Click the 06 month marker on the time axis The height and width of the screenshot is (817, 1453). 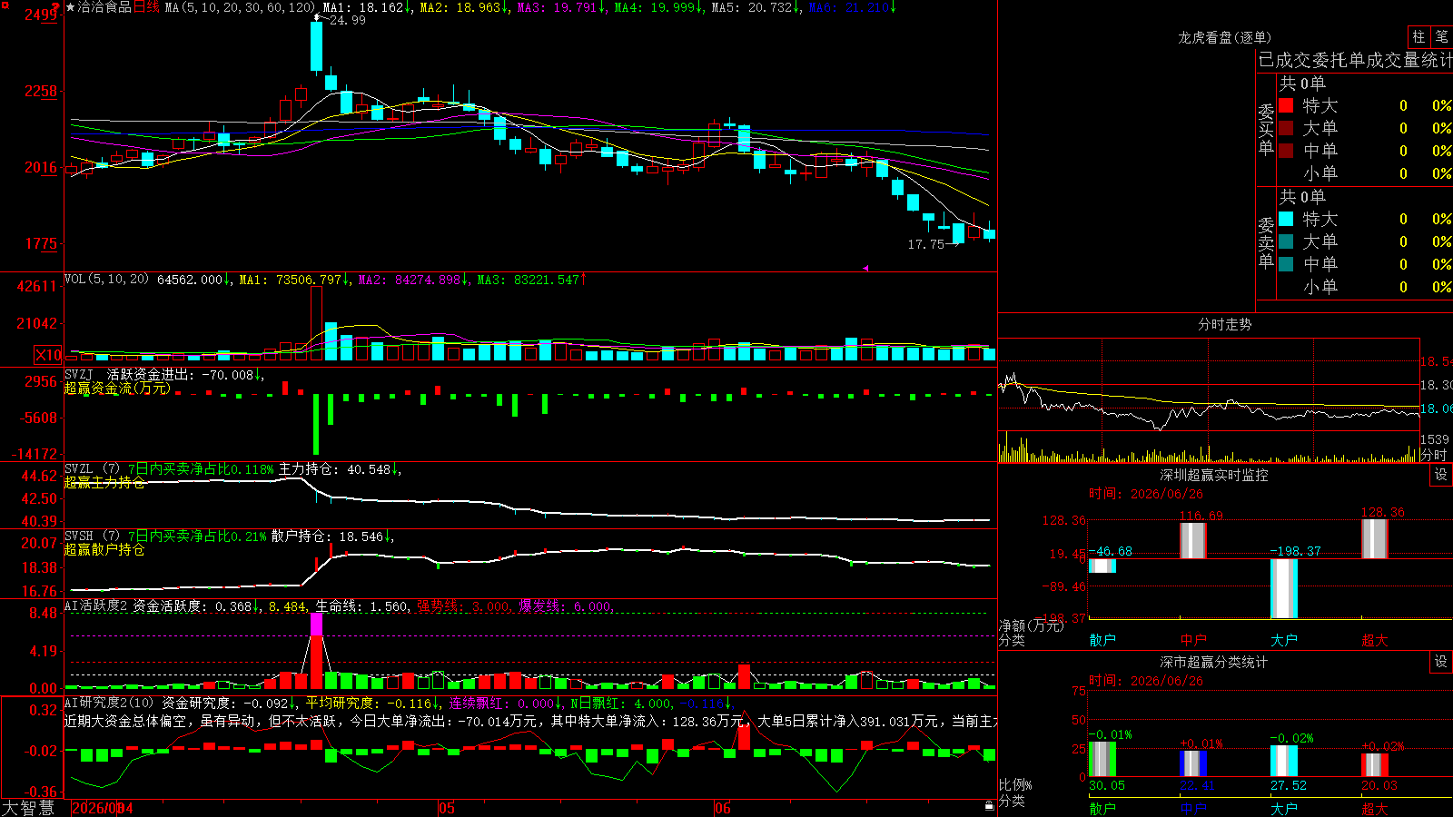[x=723, y=808]
